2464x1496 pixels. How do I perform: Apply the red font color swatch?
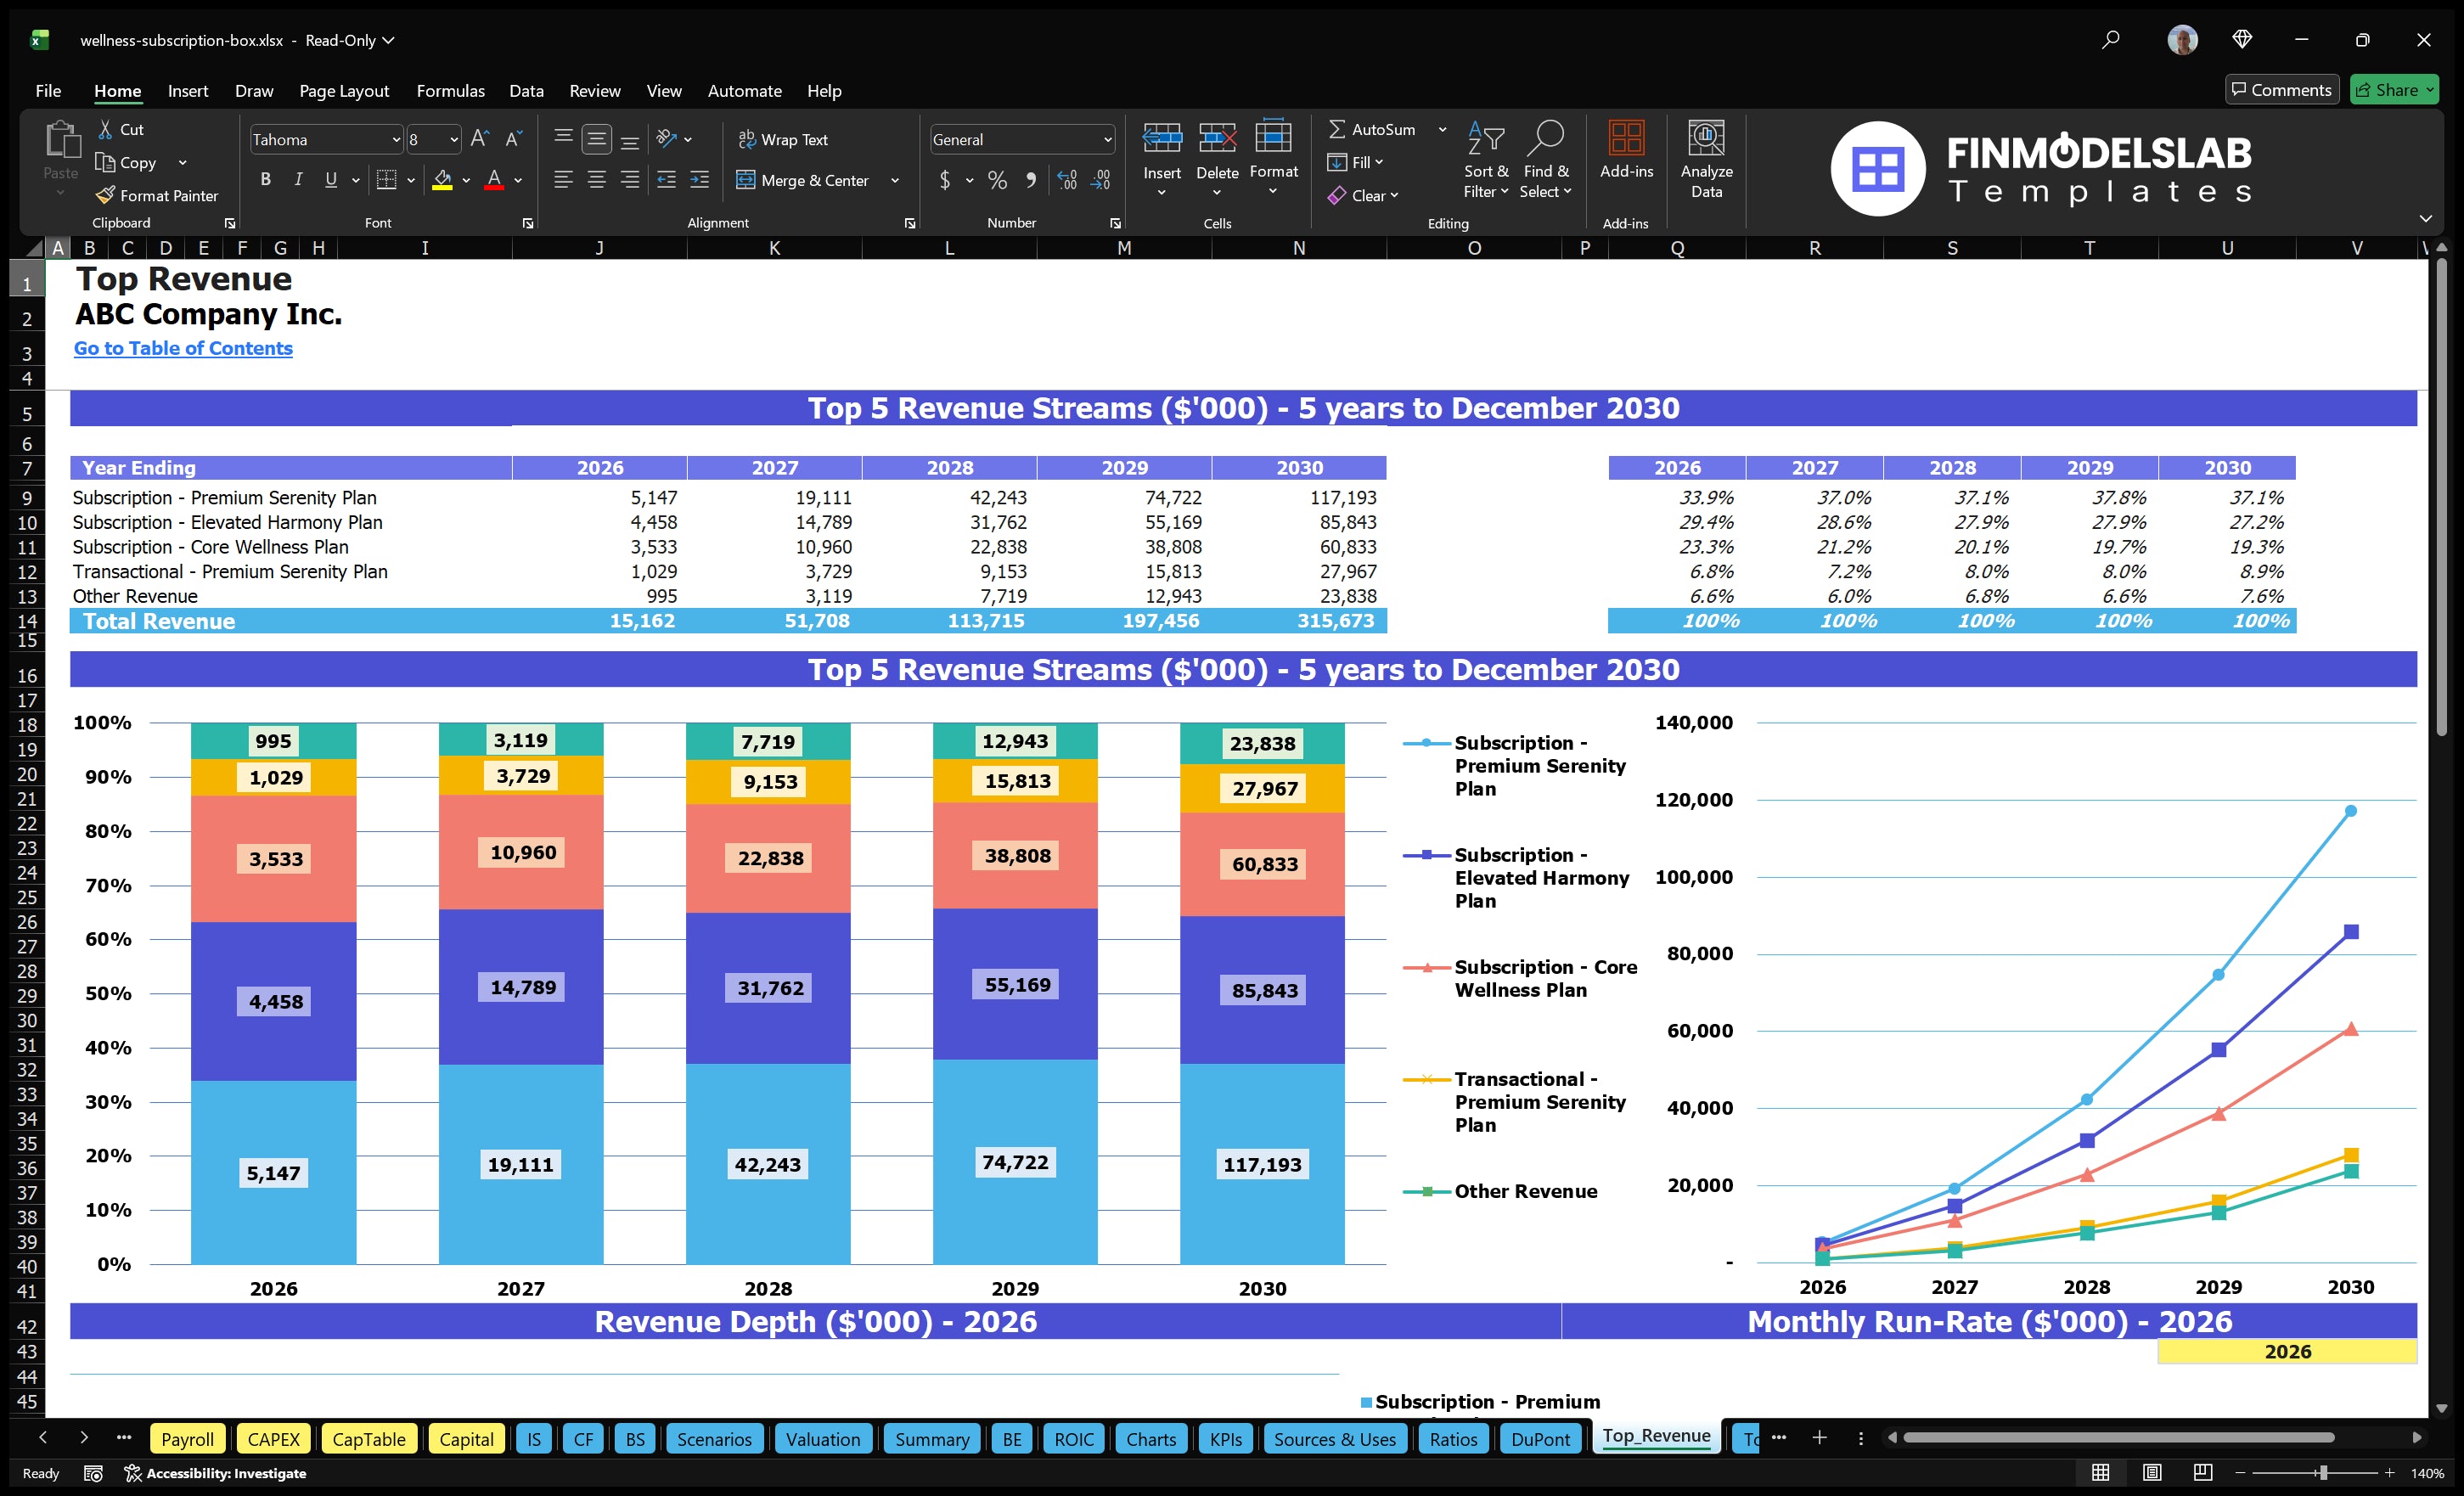[494, 180]
